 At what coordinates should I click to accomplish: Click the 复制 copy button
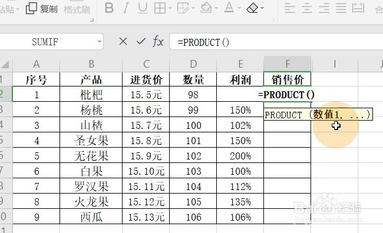click(x=41, y=9)
